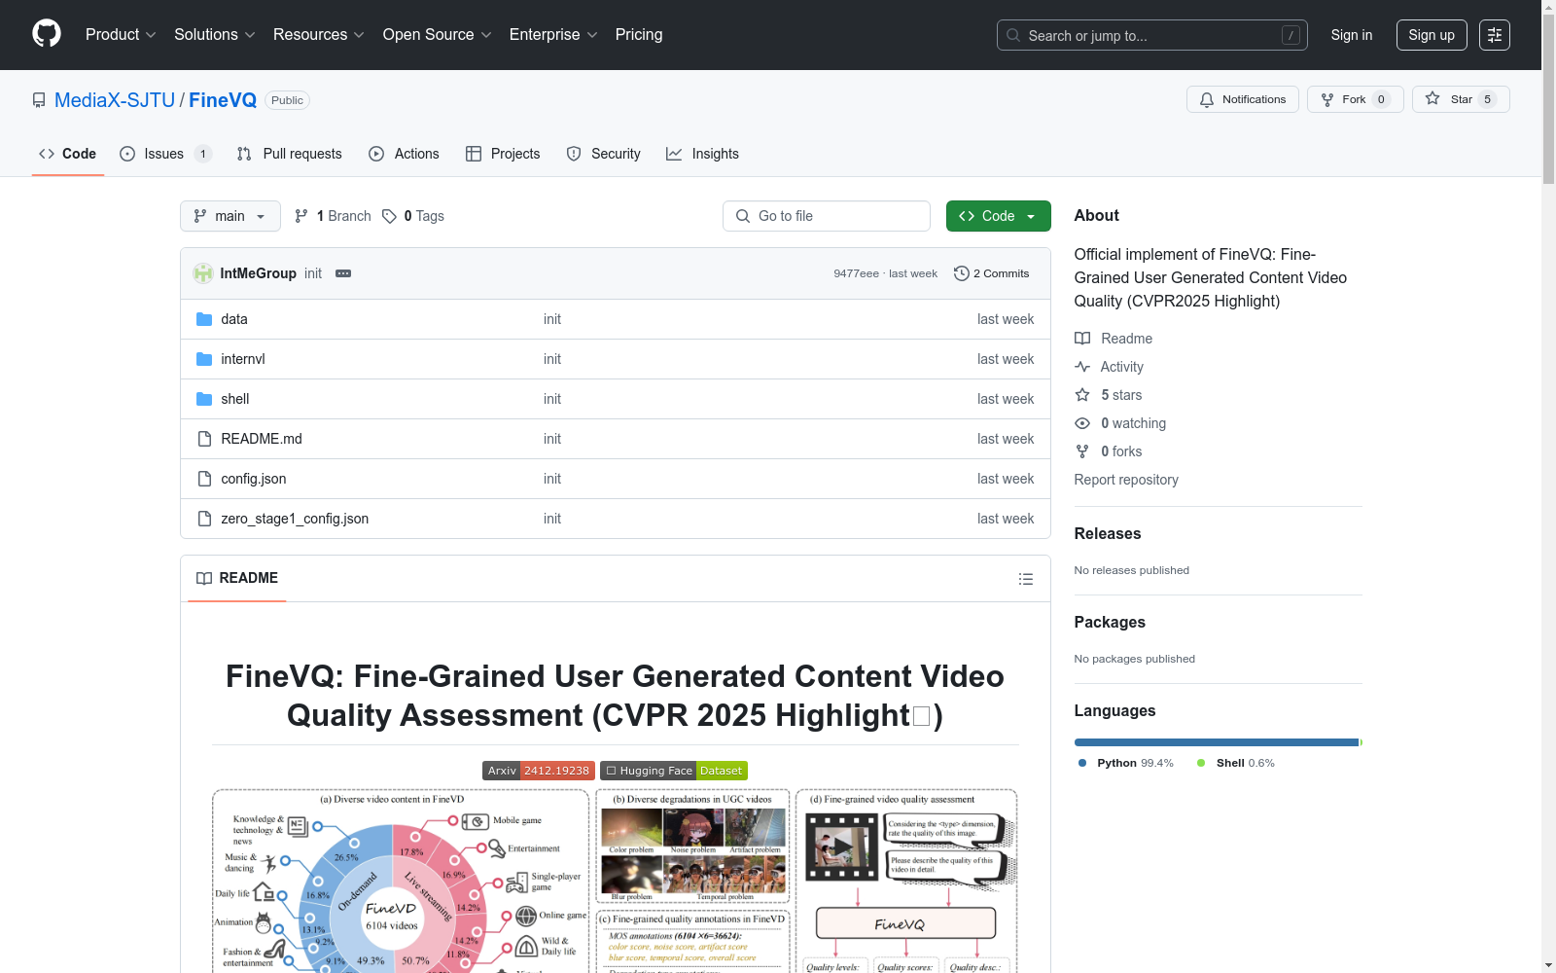The width and height of the screenshot is (1556, 973).
Task: Expand the Solutions menu
Action: tap(215, 35)
